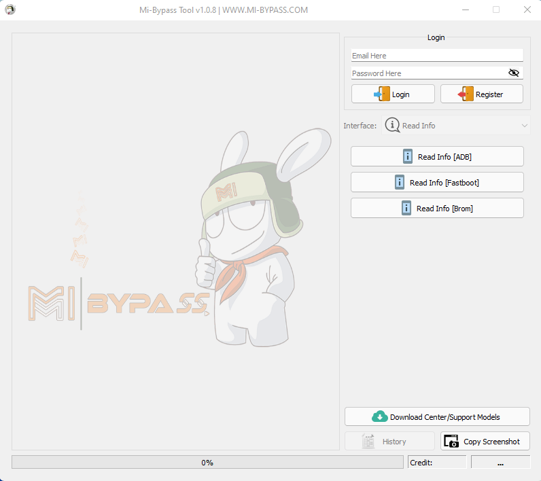Click the Copy Screenshot camera icon
This screenshot has height=481, width=541.
pyautogui.click(x=451, y=441)
